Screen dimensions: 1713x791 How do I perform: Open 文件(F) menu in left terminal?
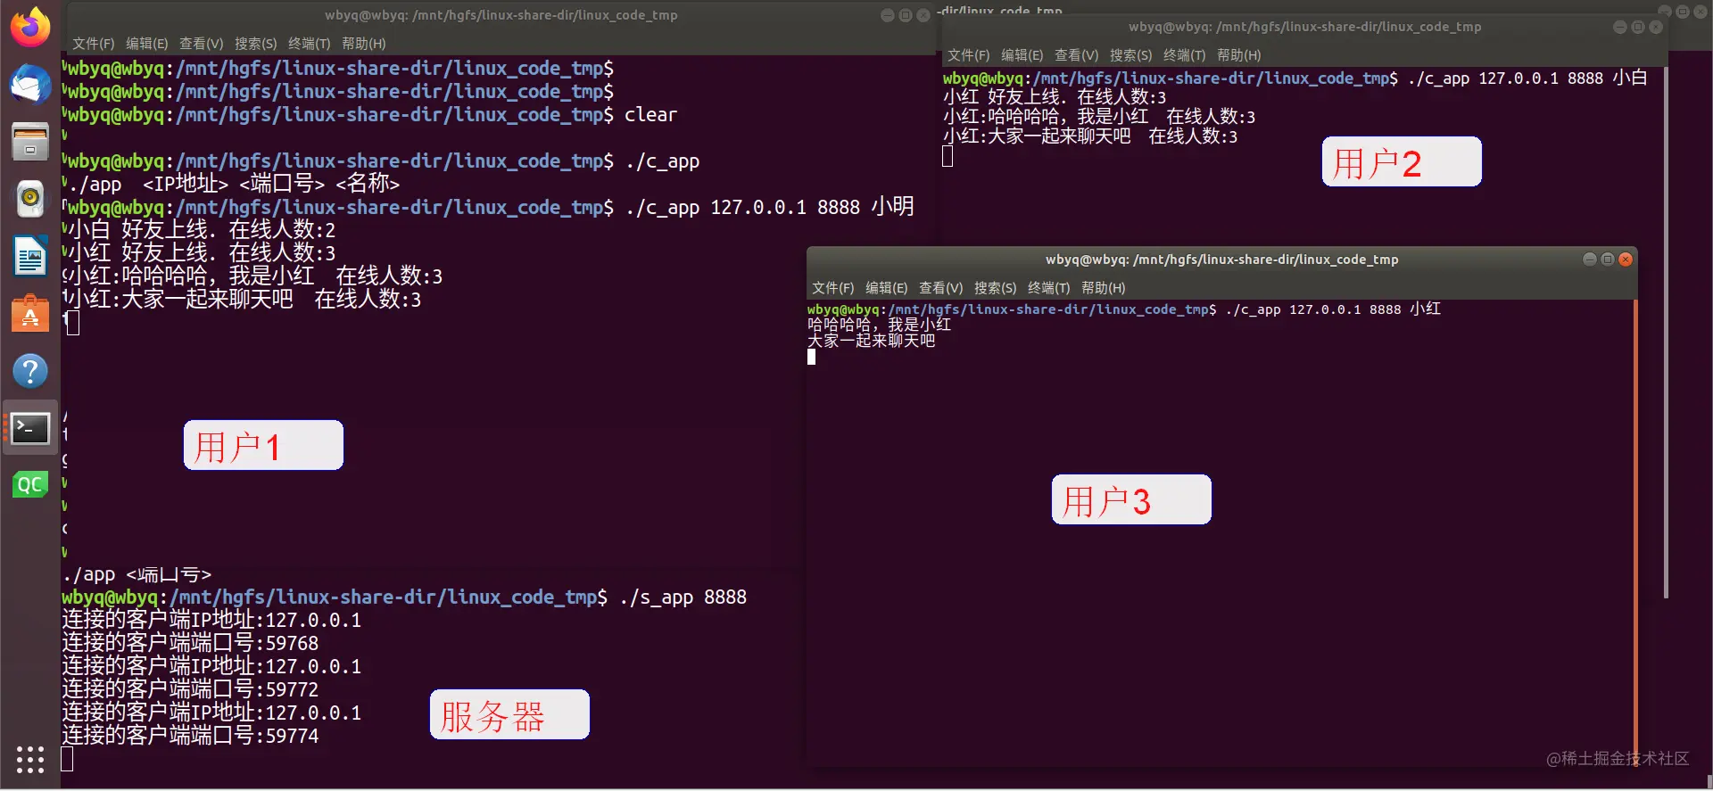click(x=93, y=44)
